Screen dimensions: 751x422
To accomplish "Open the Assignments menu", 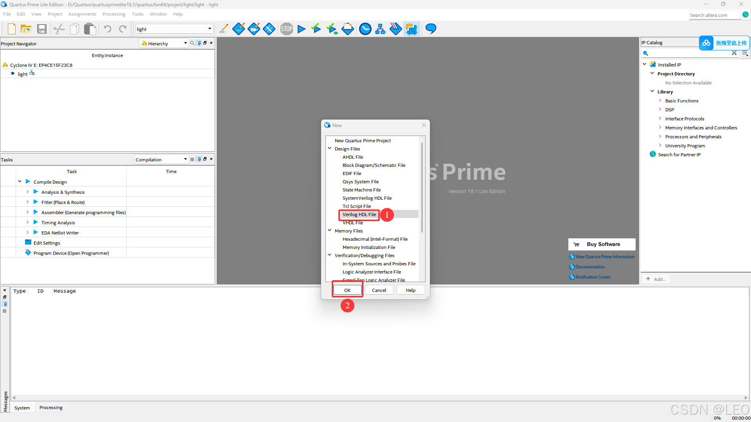I will 82,14.
